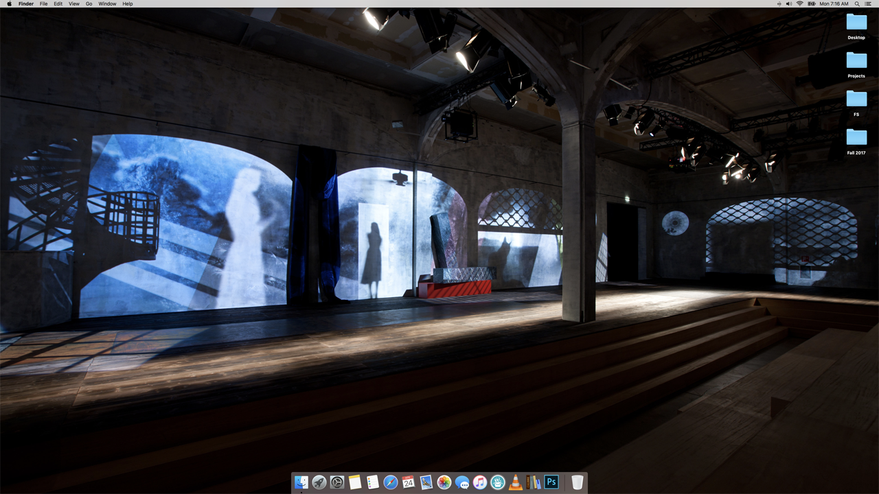Launch Safari compass icon in Dock
This screenshot has height=494, width=879.
[x=390, y=482]
